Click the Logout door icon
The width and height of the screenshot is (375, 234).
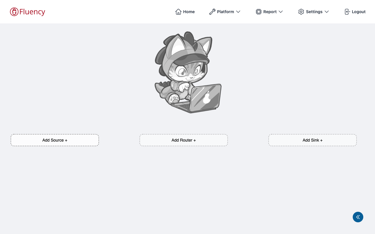click(x=347, y=12)
